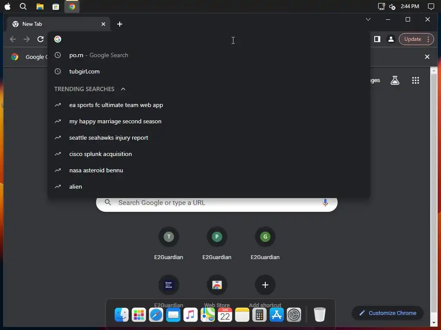This screenshot has width=441, height=330.
Task: Open the Web Store shortcut
Action: coord(217,285)
